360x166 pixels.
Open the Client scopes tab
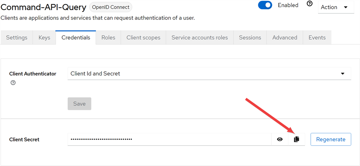[143, 37]
